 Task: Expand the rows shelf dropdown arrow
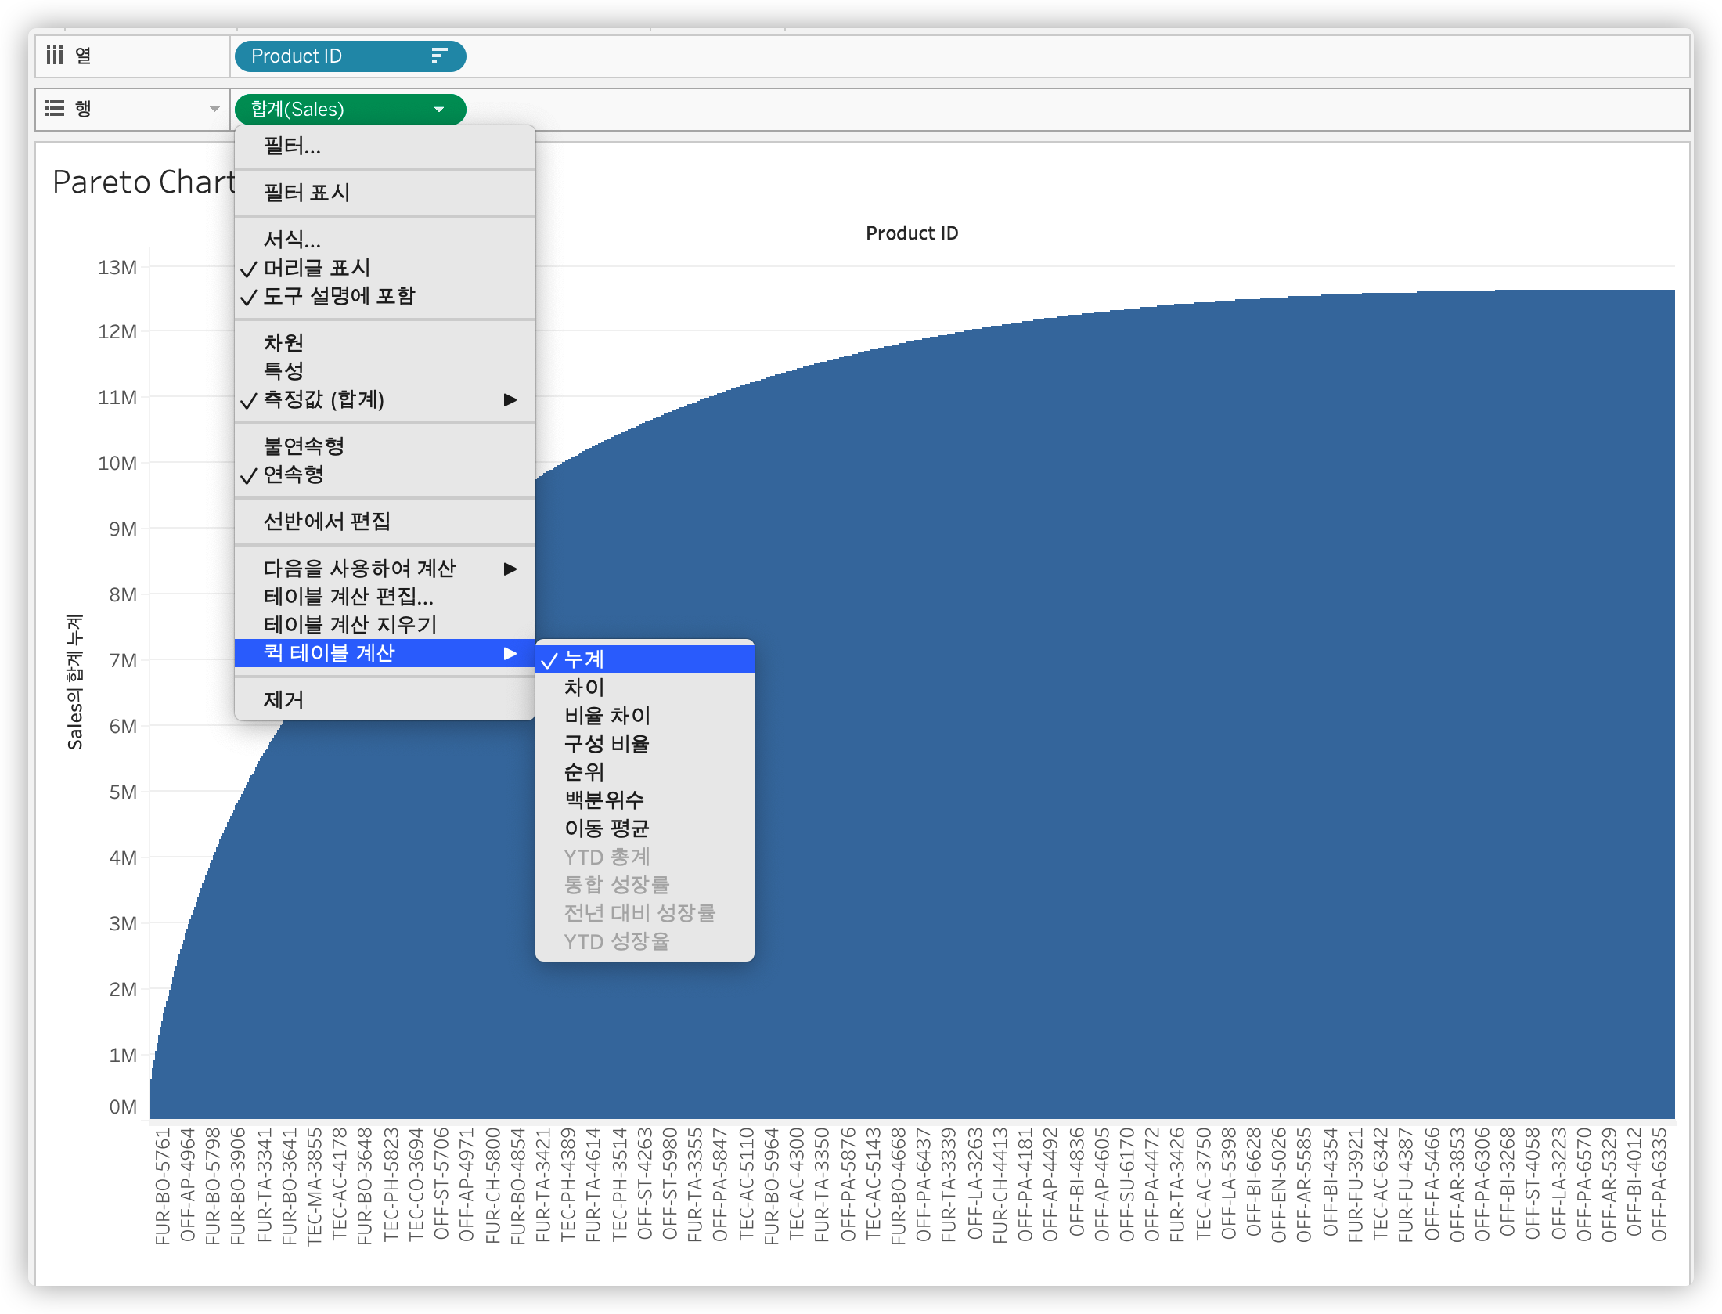[214, 110]
